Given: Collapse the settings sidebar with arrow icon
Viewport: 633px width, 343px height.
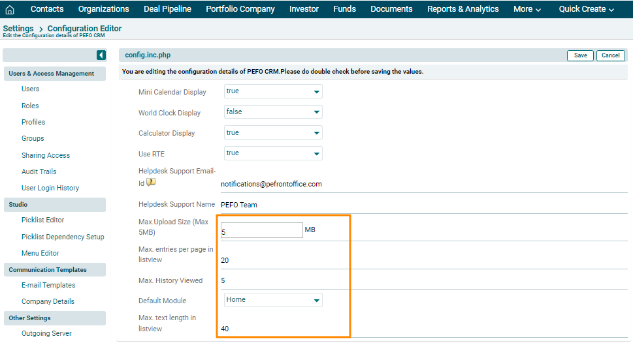Looking at the screenshot, I should pyautogui.click(x=101, y=55).
